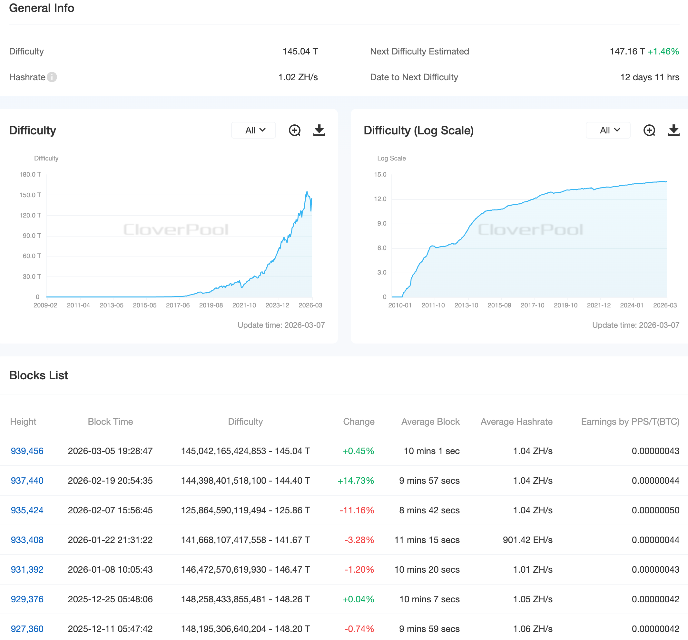The image size is (688, 640).
Task: Open block 933,408 link
Action: click(27, 540)
